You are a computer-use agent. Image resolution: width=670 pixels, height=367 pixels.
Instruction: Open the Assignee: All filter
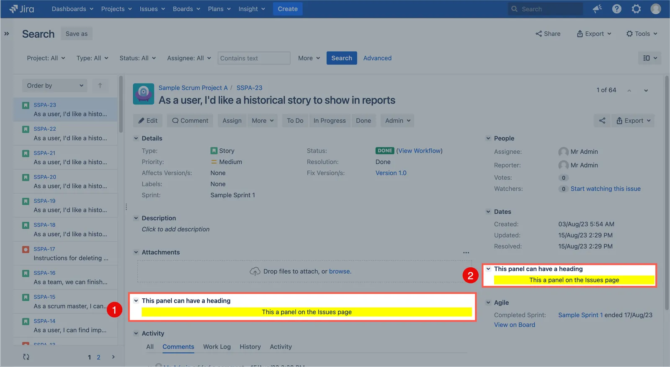pyautogui.click(x=189, y=58)
